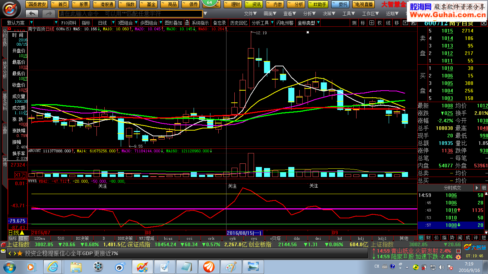Open the 查看 menu
Screen dimensions: 488x274
tap(290, 14)
